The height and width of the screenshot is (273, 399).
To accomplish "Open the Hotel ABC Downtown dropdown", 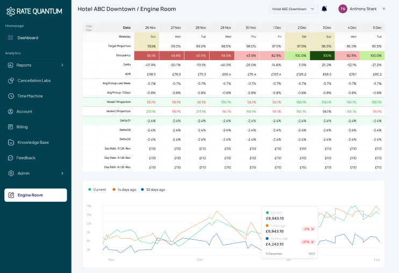I will (x=294, y=9).
